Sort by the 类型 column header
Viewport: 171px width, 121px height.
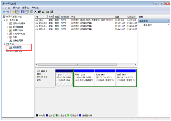pos(57,17)
